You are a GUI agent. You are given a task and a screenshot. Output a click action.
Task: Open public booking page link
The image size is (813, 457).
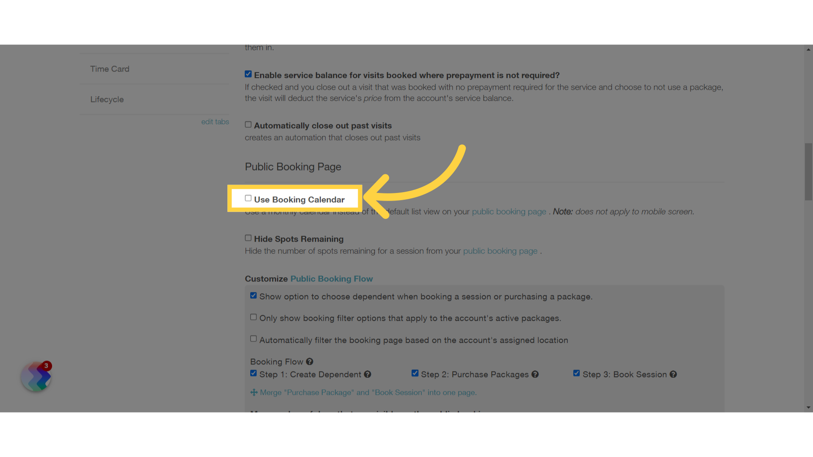[x=508, y=211]
